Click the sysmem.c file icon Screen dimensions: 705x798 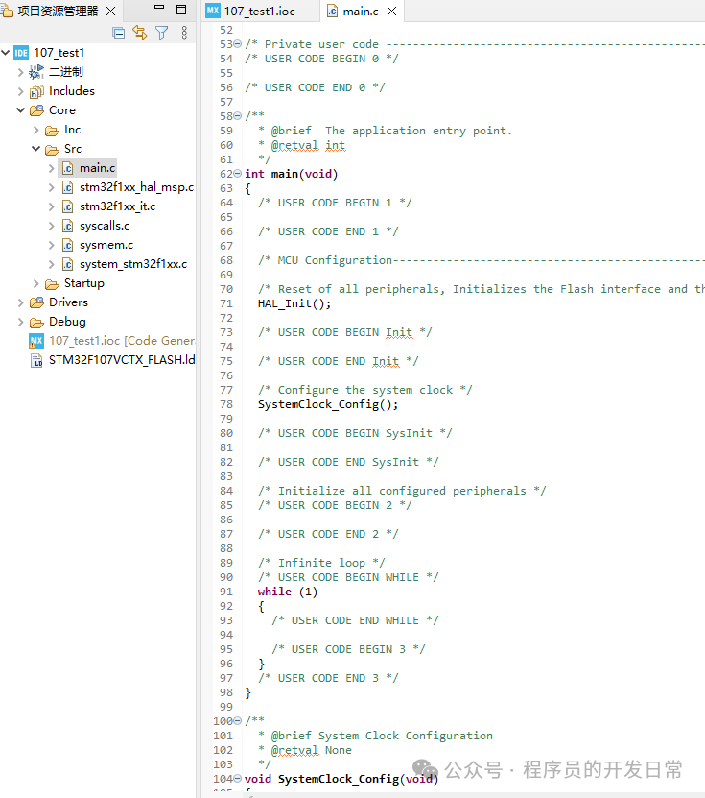point(67,245)
